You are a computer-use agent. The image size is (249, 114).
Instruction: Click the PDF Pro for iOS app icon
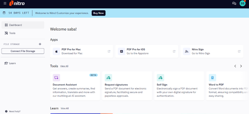pos(121,51)
